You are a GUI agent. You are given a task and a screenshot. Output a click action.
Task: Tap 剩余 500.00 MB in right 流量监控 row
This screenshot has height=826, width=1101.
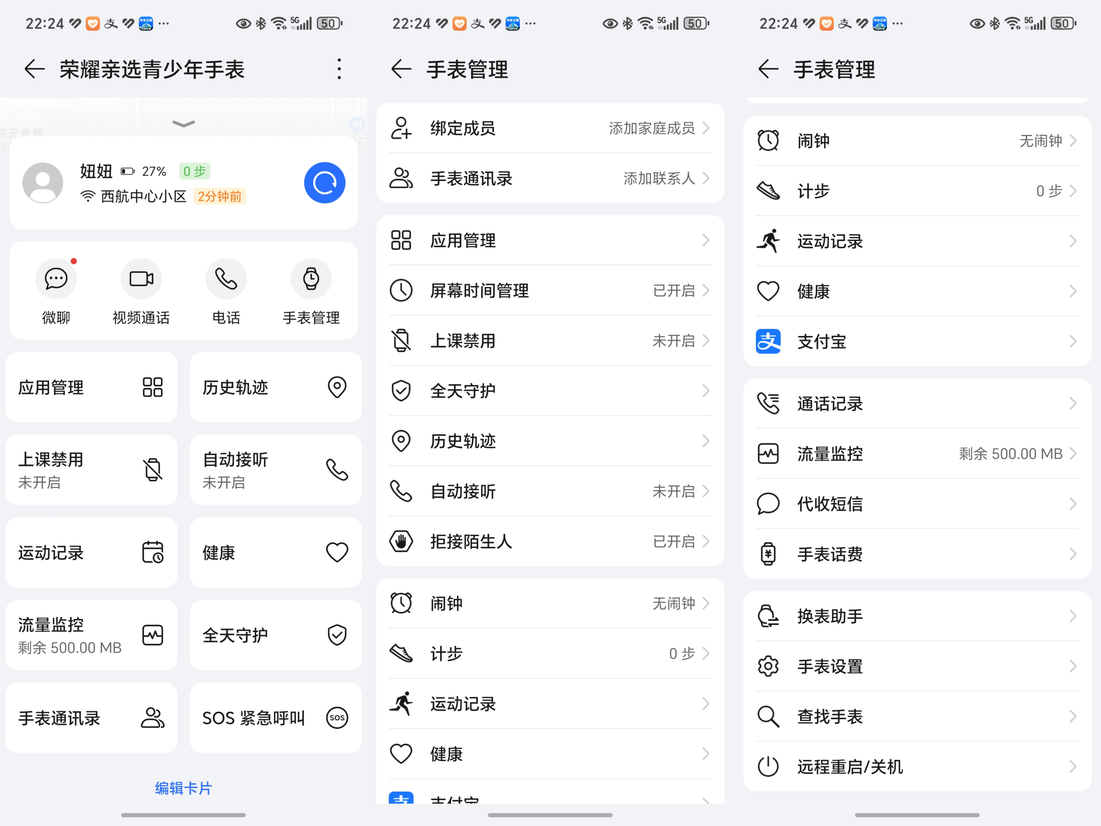click(x=1010, y=454)
